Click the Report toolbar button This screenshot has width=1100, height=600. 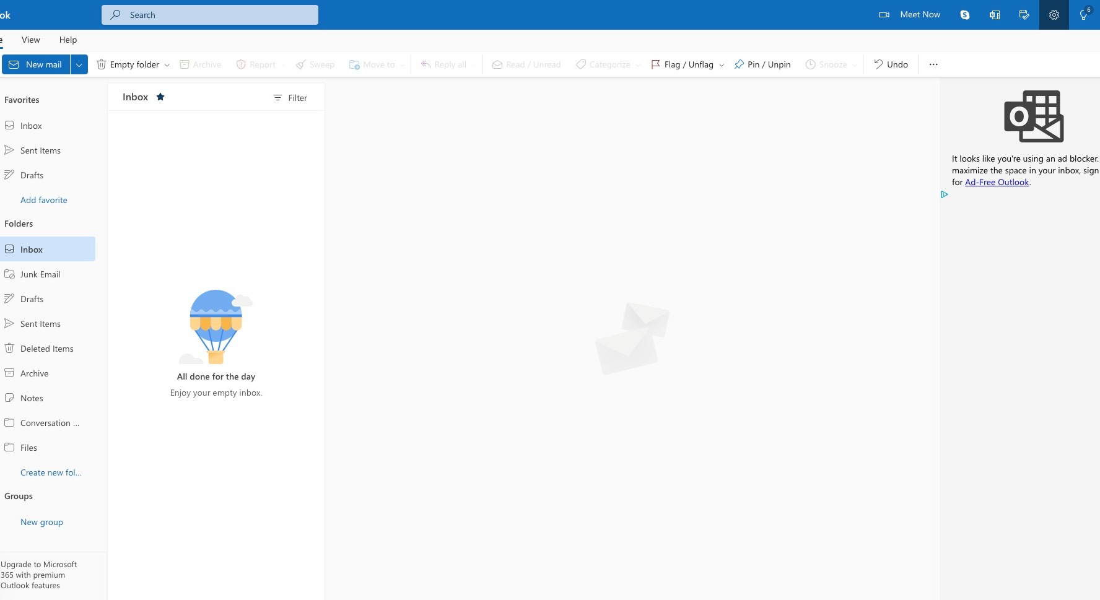pos(256,64)
